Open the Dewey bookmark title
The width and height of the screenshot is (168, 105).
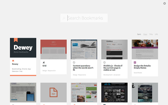(15, 64)
